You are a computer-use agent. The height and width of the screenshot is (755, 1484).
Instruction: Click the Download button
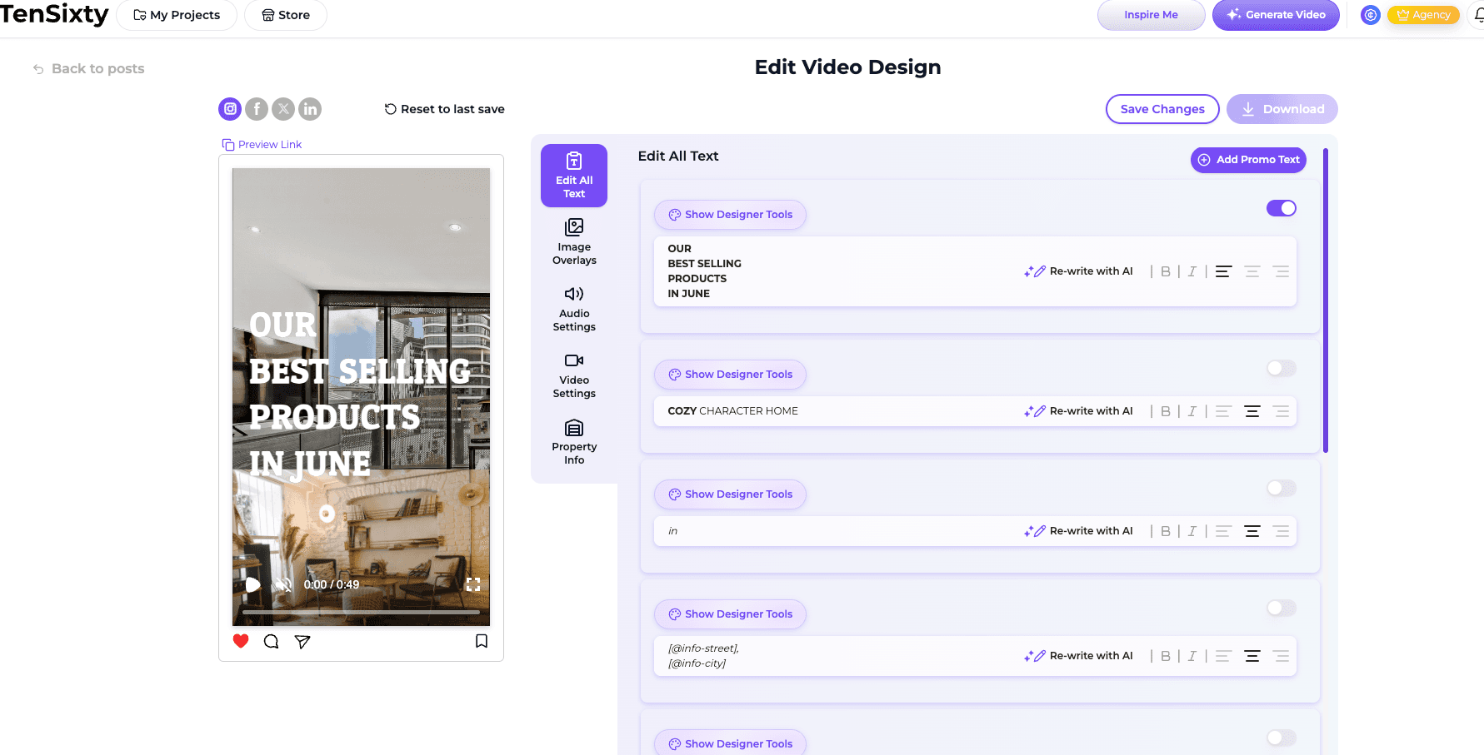point(1282,109)
